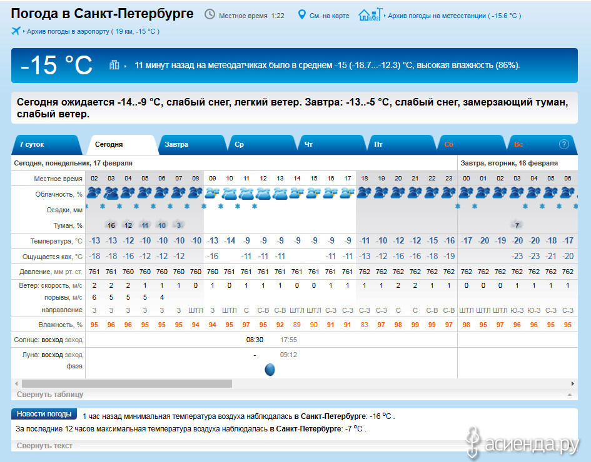Click the "Ощущается как, °C" row label
The height and width of the screenshot is (462, 591).
[53, 257]
